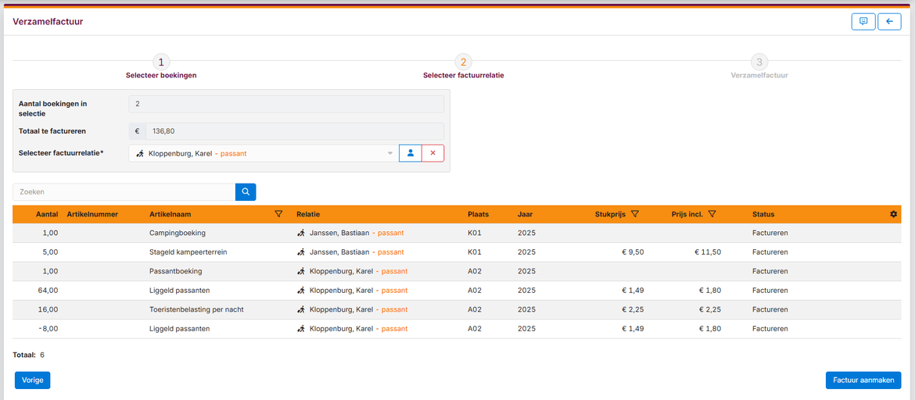Go to step 3 Verzamelfactuur
915x400 pixels.
click(x=759, y=68)
